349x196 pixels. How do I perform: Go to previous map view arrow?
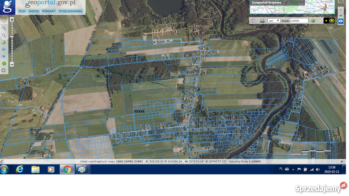click(4, 49)
